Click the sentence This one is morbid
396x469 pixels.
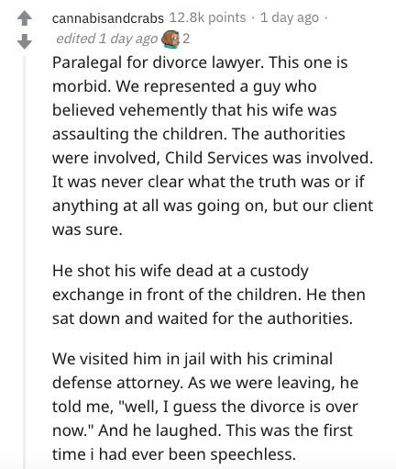click(x=200, y=74)
